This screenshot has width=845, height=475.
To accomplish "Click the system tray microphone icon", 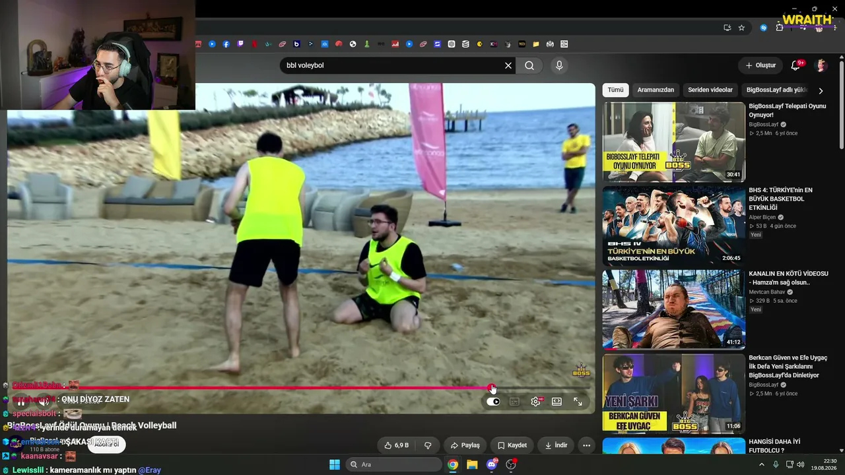I will (x=776, y=464).
